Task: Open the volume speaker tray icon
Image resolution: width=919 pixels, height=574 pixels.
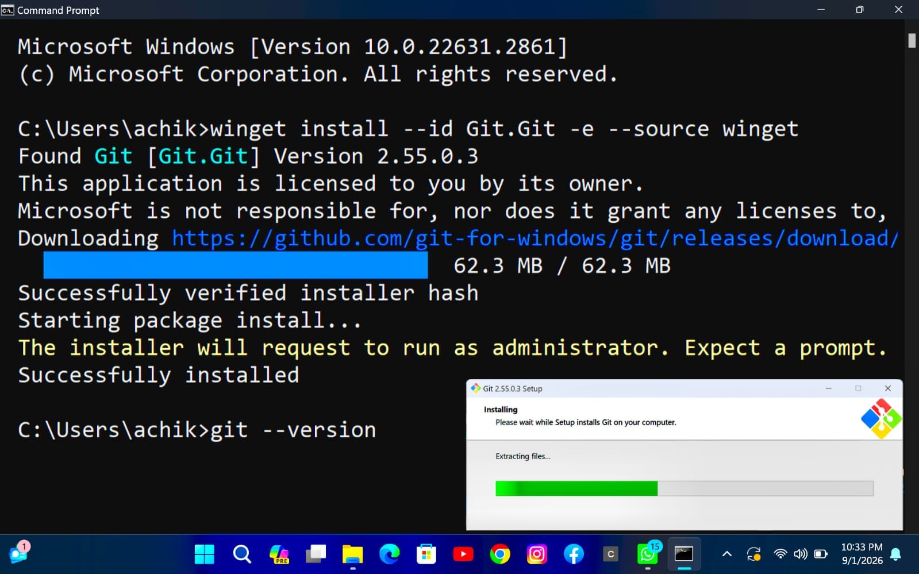Action: pyautogui.click(x=800, y=554)
